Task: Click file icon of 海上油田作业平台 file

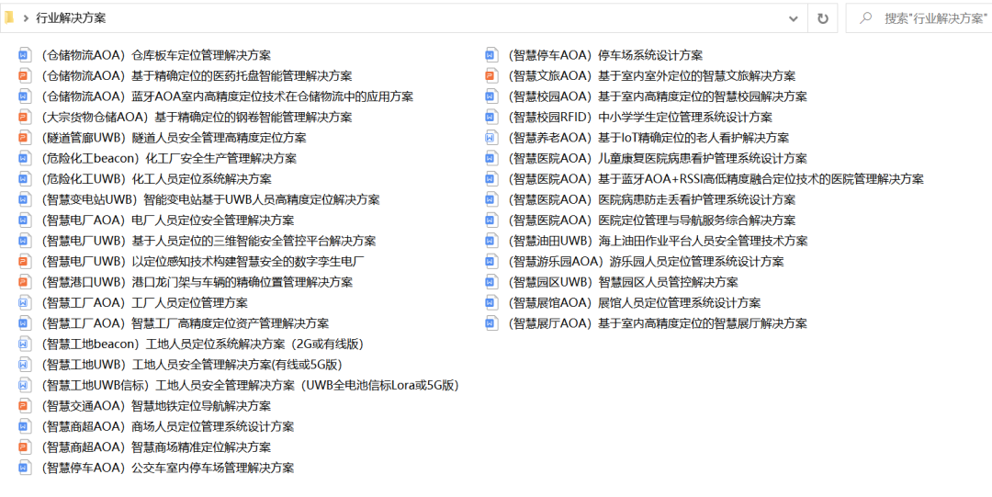Action: tap(491, 242)
